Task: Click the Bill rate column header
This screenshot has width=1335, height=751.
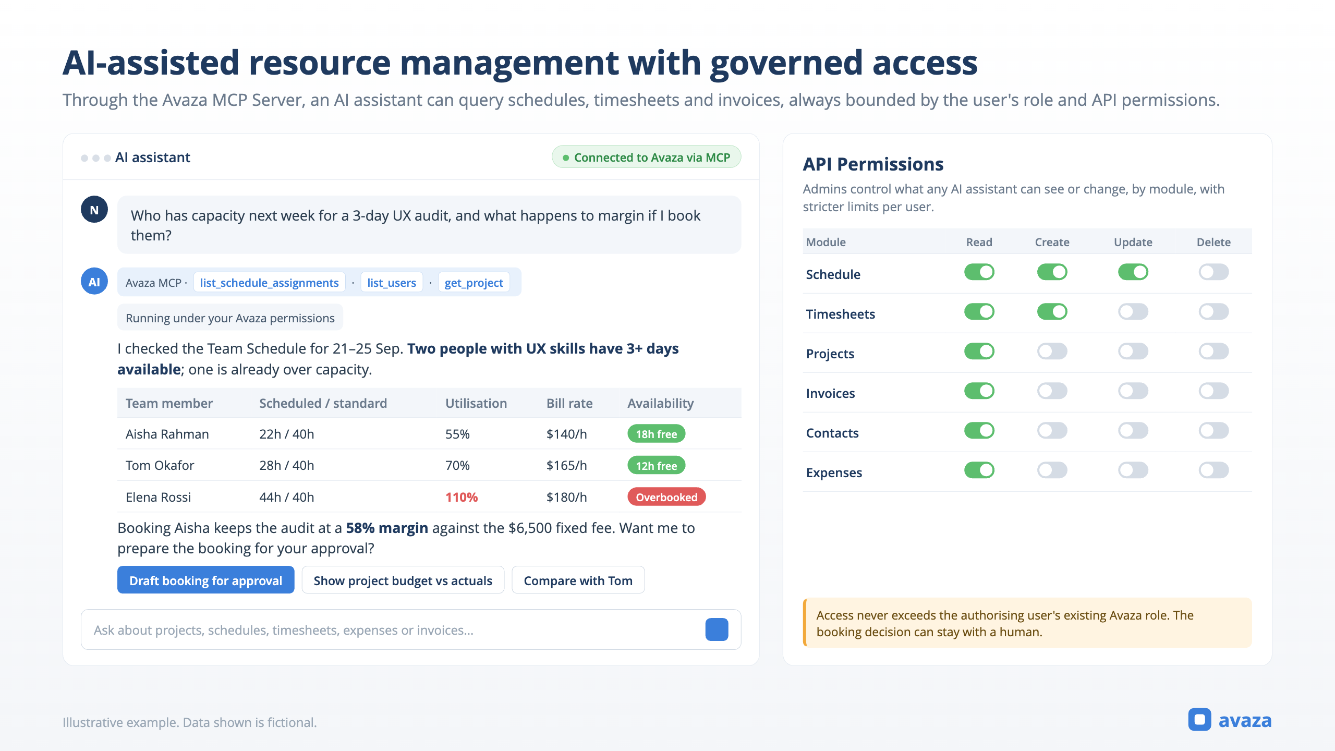Action: (569, 403)
